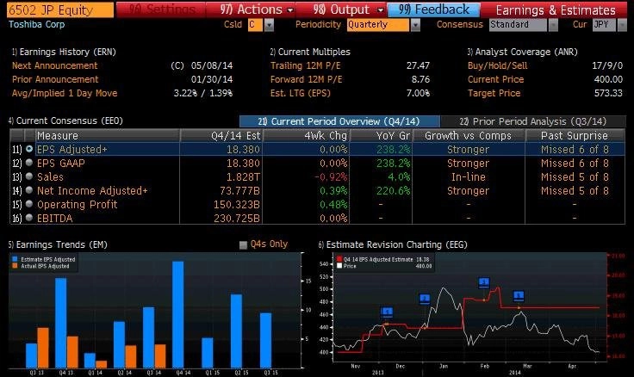Open the 96) Settings menu
This screenshot has height=377, width=634.
pos(161,9)
